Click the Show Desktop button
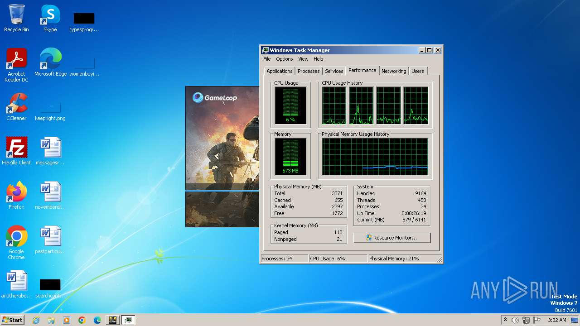 [575, 320]
